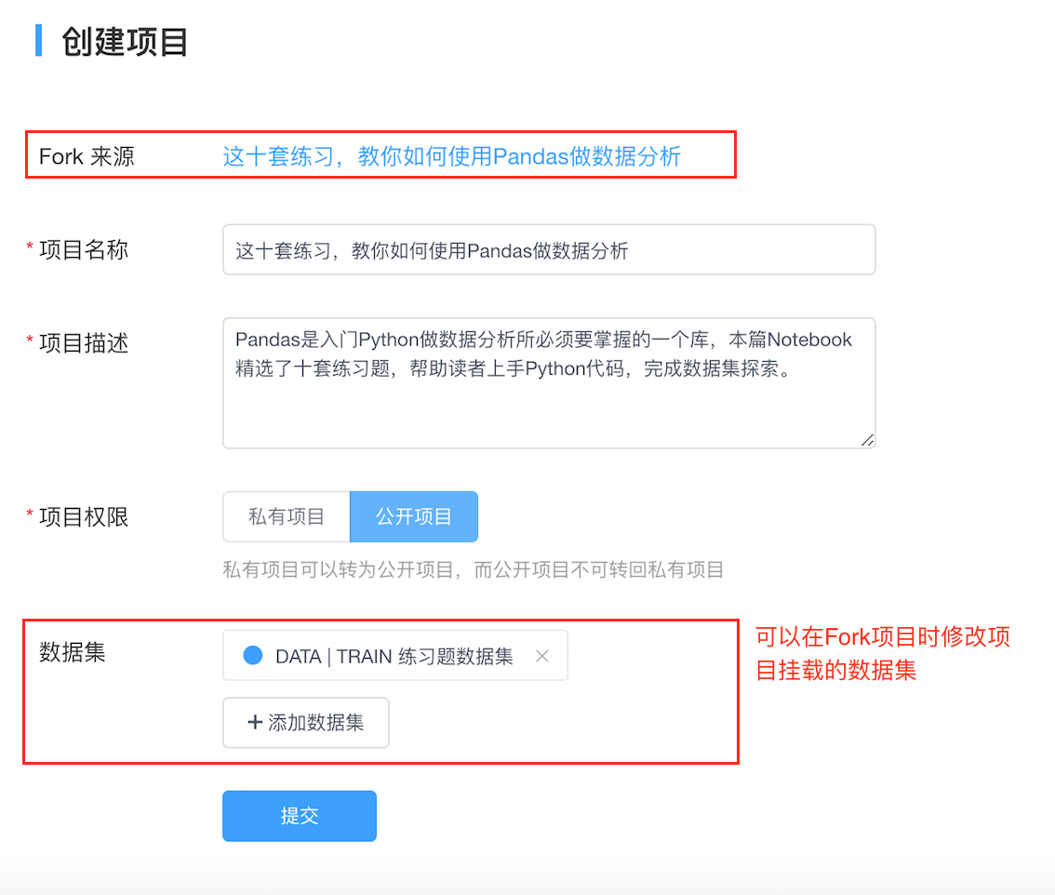
Task: Focus the 项目名称 input field
Action: (x=549, y=249)
